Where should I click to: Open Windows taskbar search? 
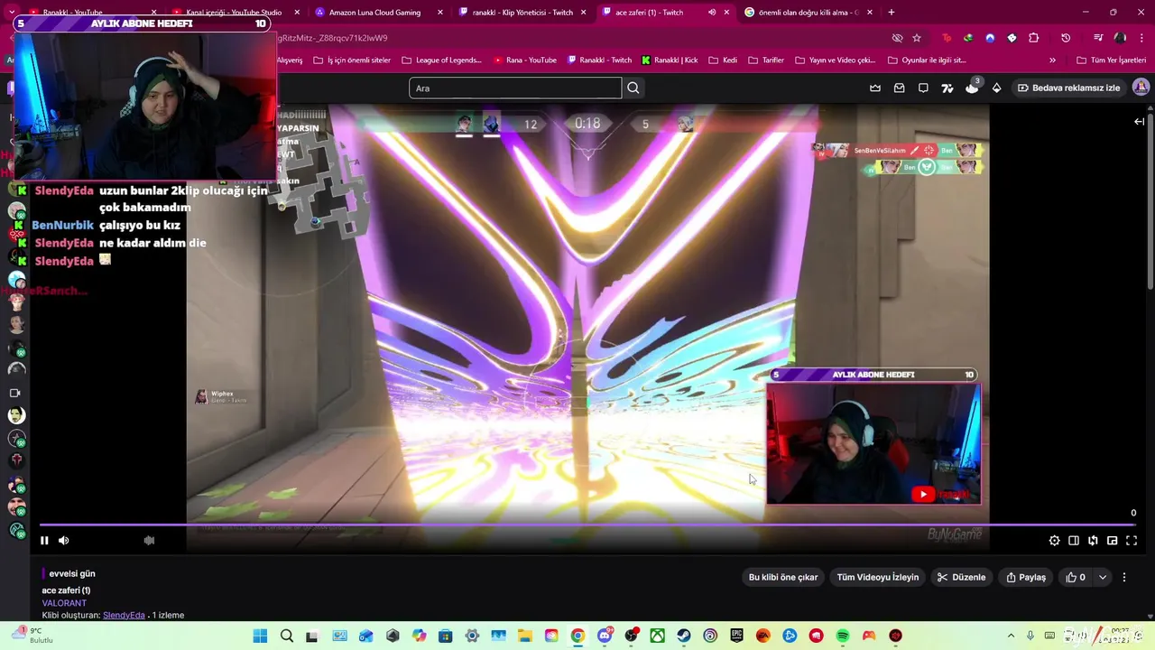tap(287, 636)
